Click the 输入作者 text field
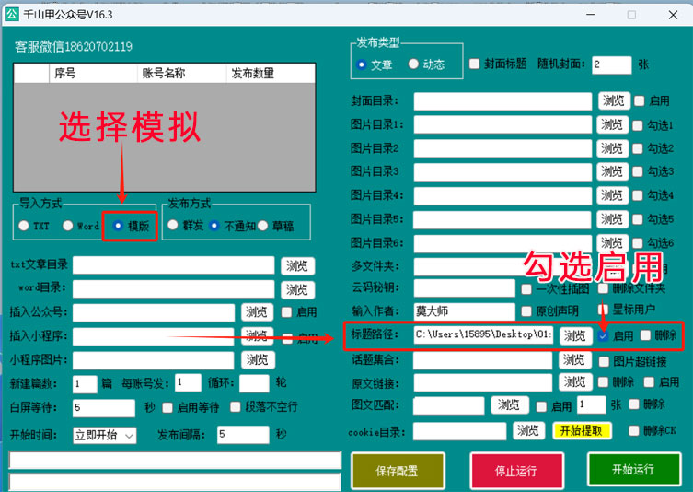Viewport: 693px width, 492px height. coord(464,311)
